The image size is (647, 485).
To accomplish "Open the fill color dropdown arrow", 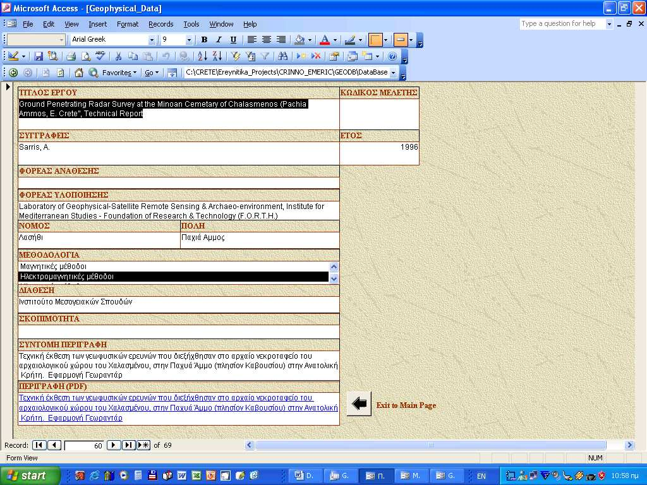I will click(x=310, y=40).
